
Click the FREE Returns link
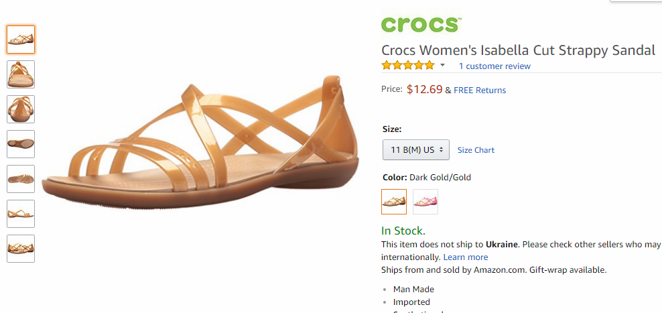(480, 90)
